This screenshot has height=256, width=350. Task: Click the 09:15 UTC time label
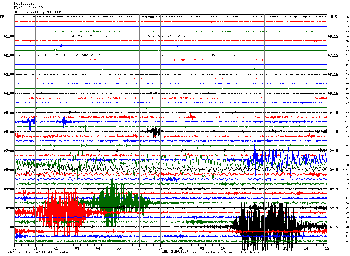333,94
